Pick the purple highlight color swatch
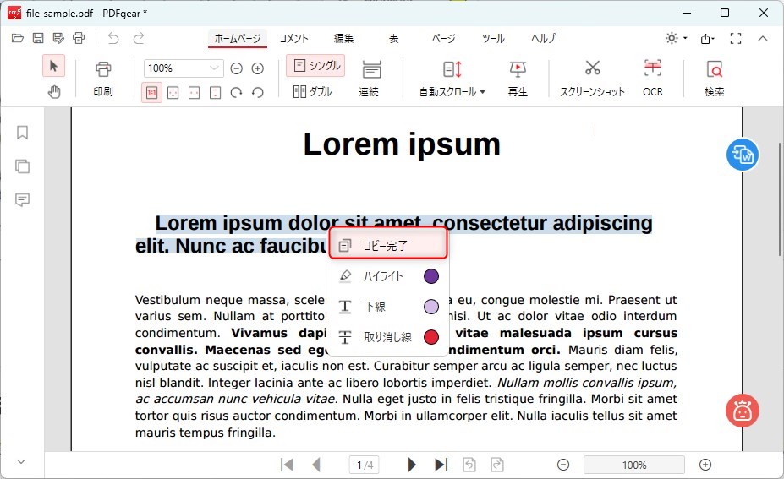 (x=431, y=276)
